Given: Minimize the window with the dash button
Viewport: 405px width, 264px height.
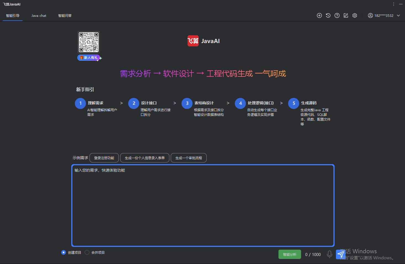Looking at the screenshot, I should pos(401,4).
